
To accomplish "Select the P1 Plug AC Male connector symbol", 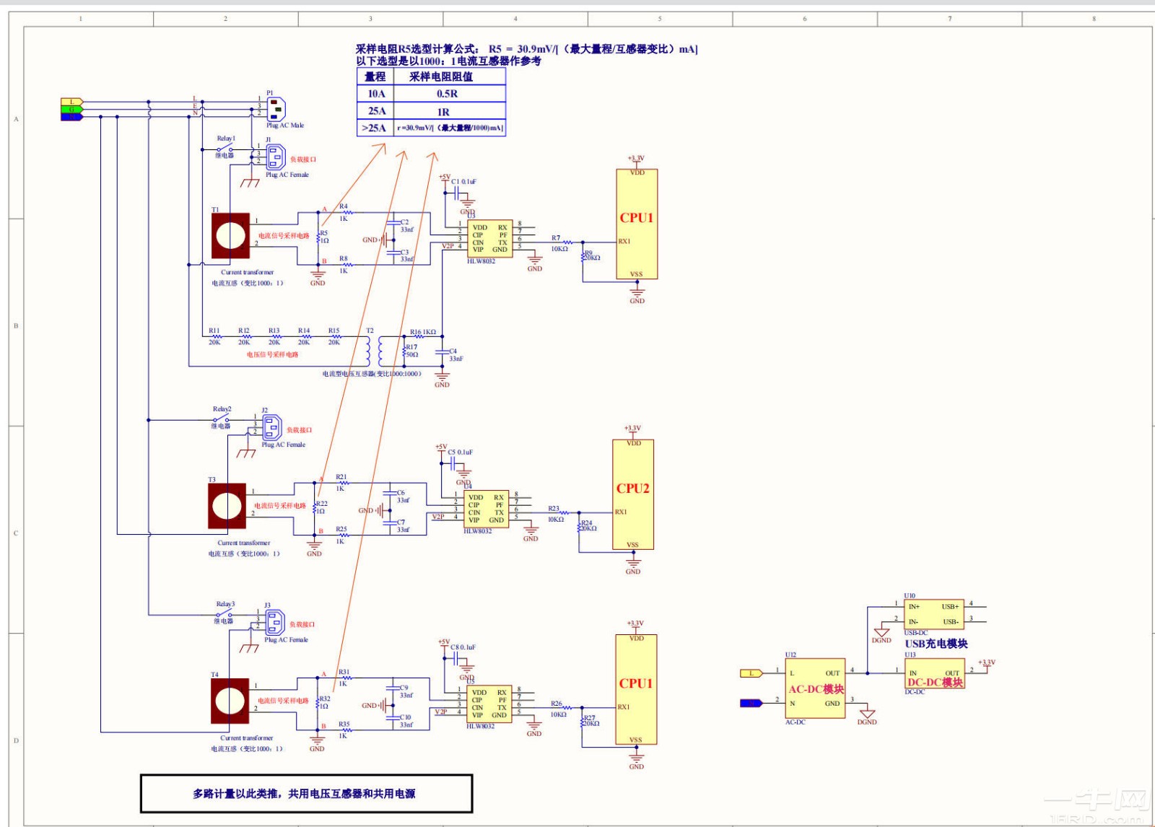I will (276, 109).
